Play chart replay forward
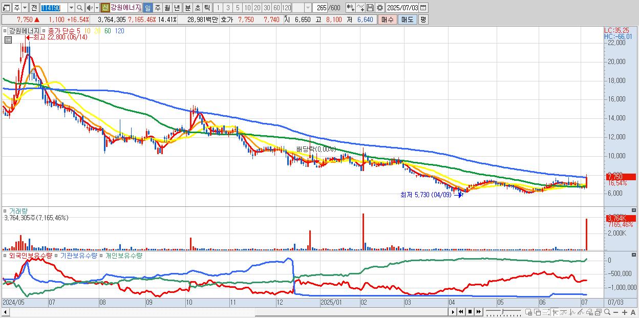This screenshot has width=639, height=318. 453,312
